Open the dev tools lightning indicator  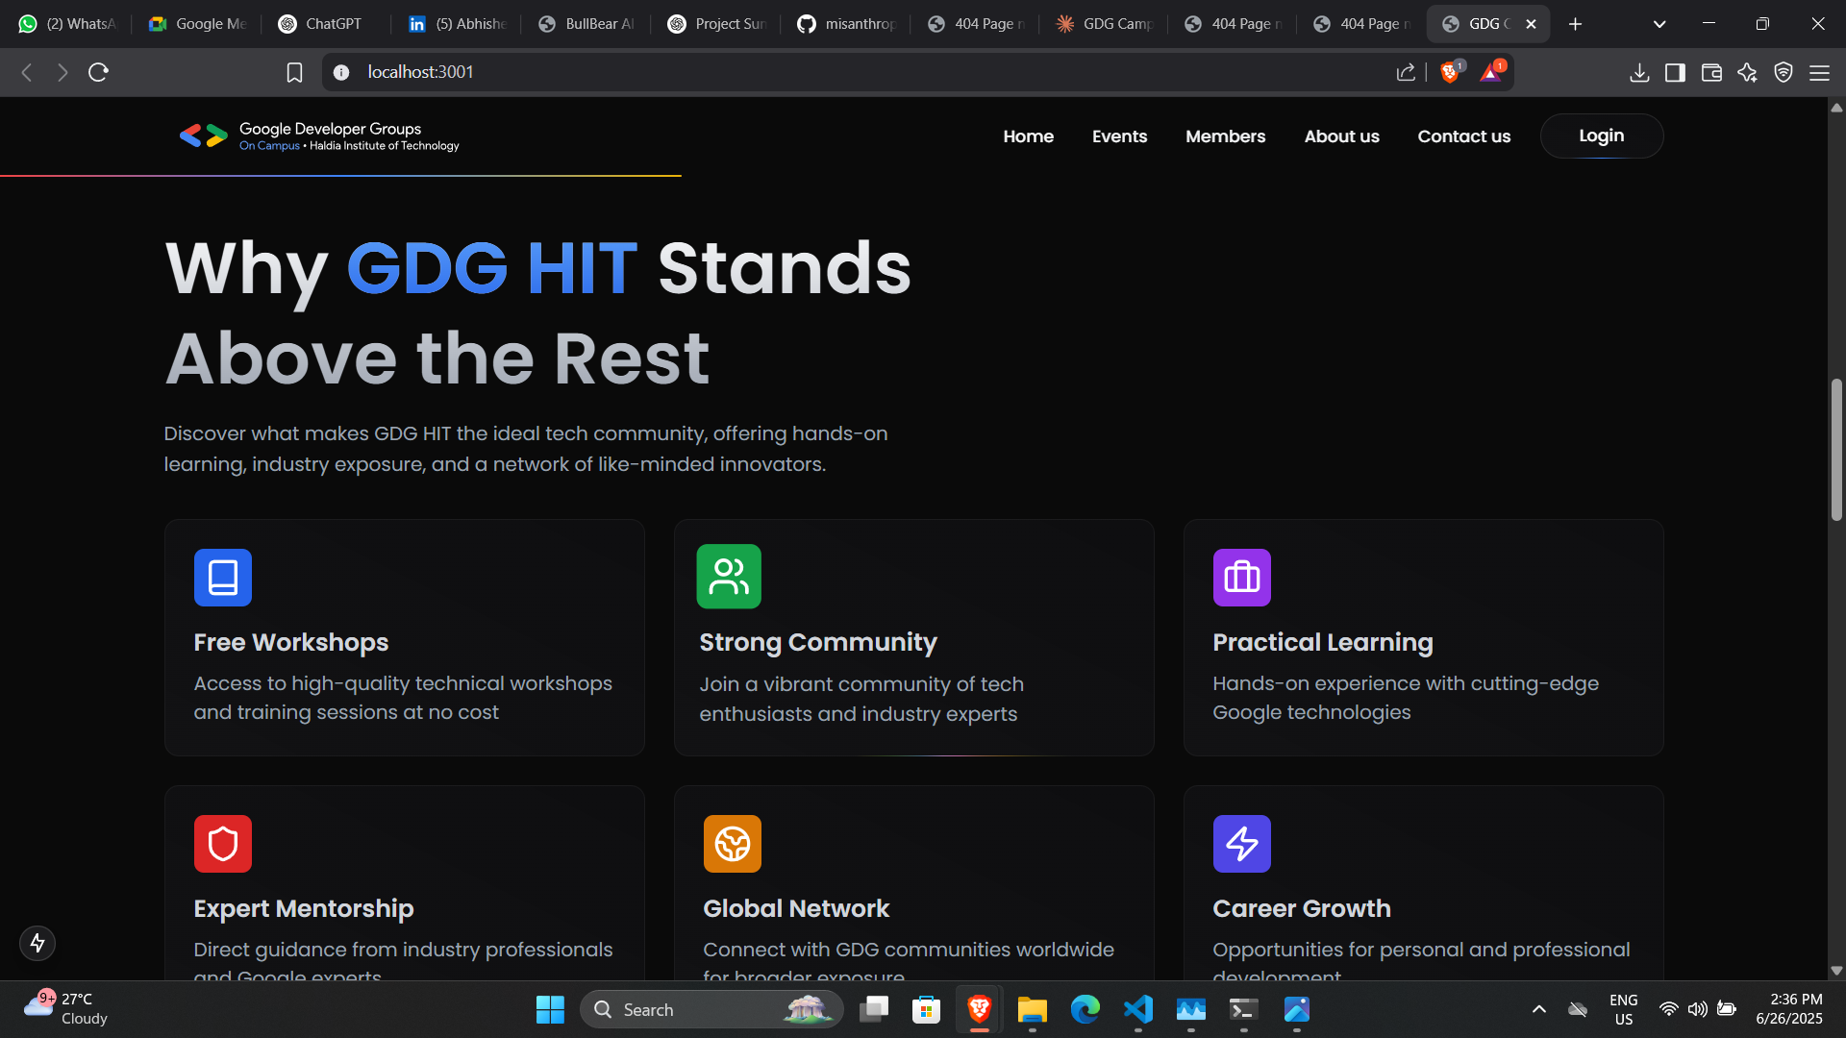[37, 943]
